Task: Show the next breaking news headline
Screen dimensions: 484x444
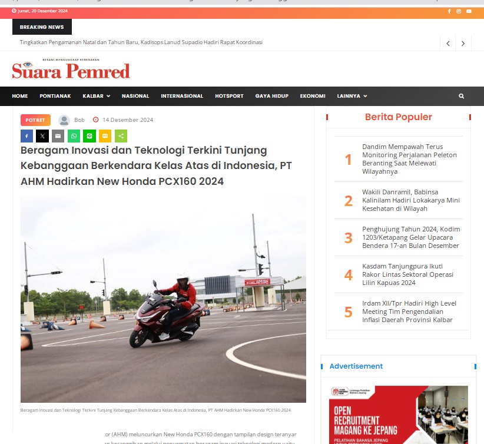Action: [x=463, y=44]
